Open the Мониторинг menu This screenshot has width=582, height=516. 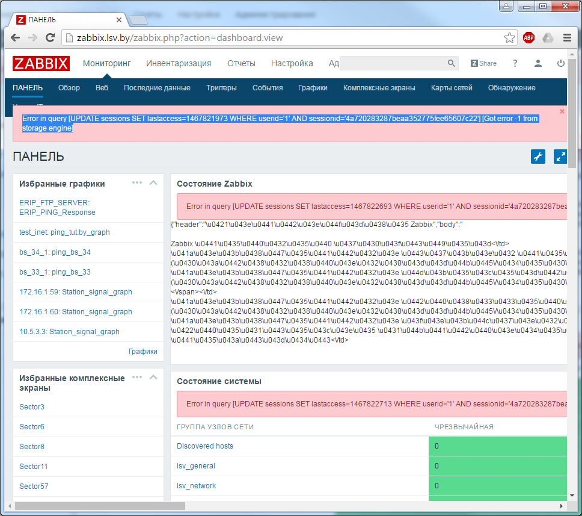pyautogui.click(x=106, y=63)
